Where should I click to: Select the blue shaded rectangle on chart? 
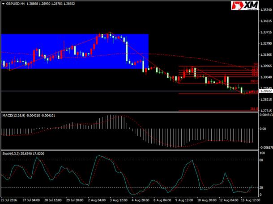point(75,51)
